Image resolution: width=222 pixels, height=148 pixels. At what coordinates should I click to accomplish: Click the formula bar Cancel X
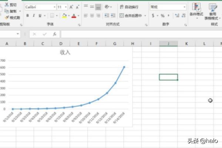click(x=34, y=34)
